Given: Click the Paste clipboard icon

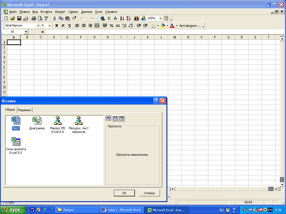Looking at the screenshot, I should coord(68,18).
